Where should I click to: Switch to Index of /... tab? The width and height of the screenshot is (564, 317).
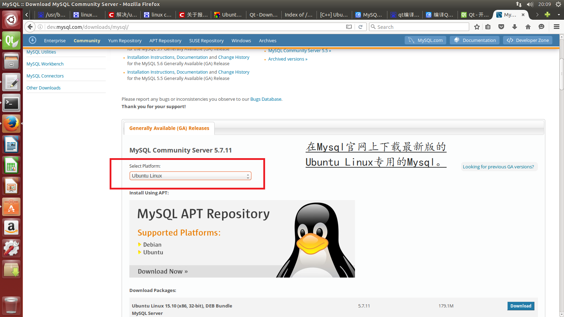click(x=299, y=14)
